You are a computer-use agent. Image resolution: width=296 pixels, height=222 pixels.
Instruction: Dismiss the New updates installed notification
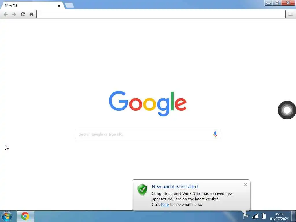click(x=245, y=185)
